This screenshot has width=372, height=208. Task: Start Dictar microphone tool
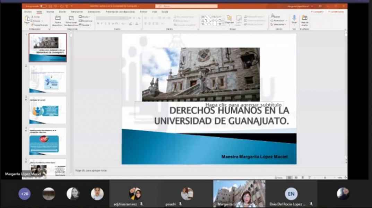pyautogui.click(x=294, y=19)
